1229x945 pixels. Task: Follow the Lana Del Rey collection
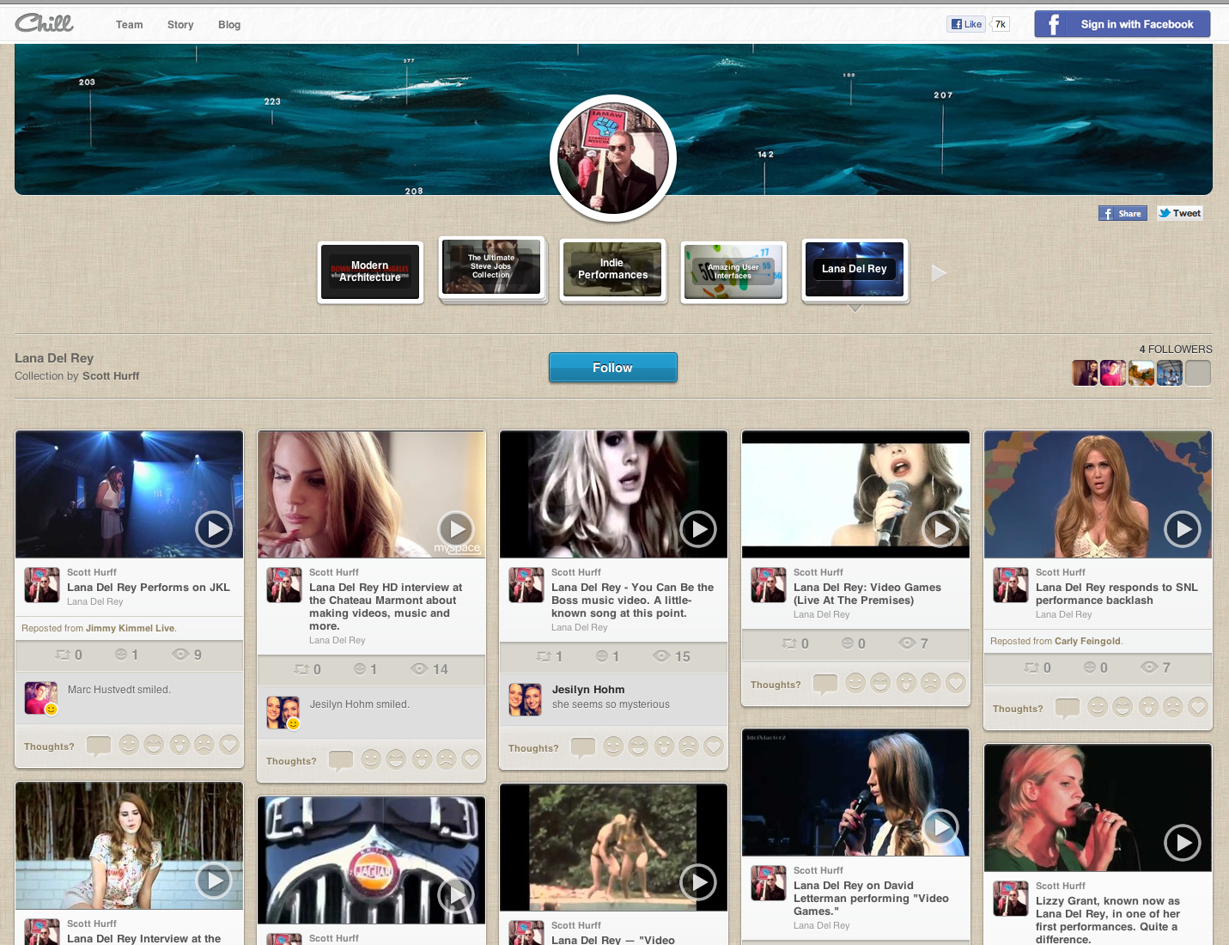612,368
